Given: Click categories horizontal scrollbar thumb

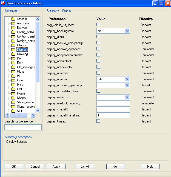Looking at the screenshot, I should (19, 115).
